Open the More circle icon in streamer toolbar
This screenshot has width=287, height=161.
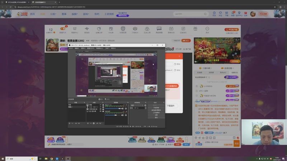point(207,29)
